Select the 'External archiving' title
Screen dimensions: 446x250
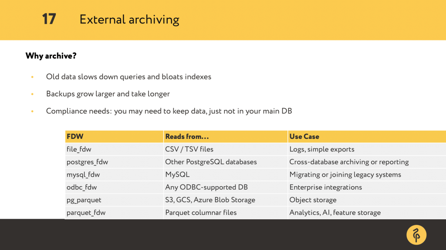pyautogui.click(x=129, y=20)
